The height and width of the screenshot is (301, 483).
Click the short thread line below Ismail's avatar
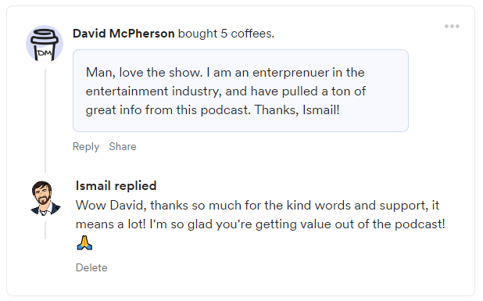pos(45,230)
